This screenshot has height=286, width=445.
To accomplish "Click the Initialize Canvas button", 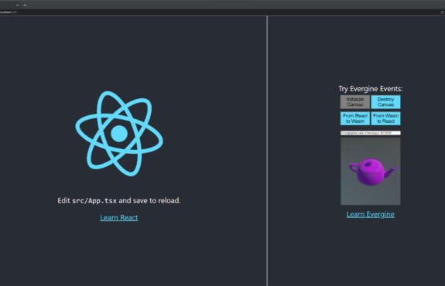I will click(x=355, y=102).
